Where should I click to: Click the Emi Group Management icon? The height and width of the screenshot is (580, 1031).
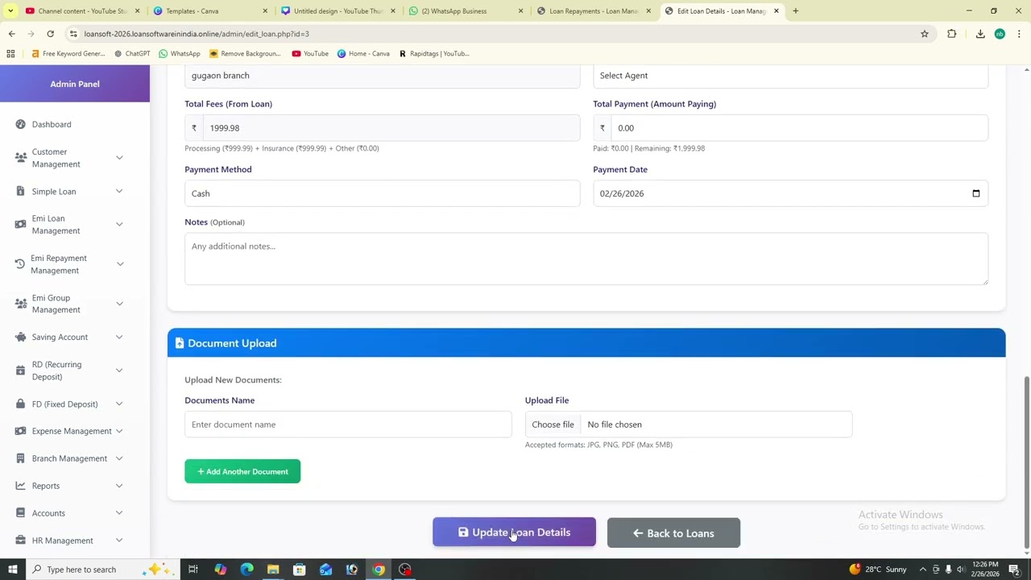pos(20,304)
